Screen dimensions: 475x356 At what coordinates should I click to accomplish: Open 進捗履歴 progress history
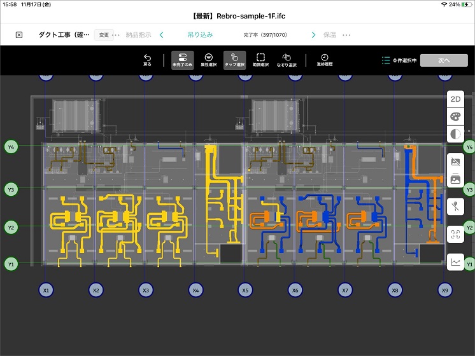(324, 60)
